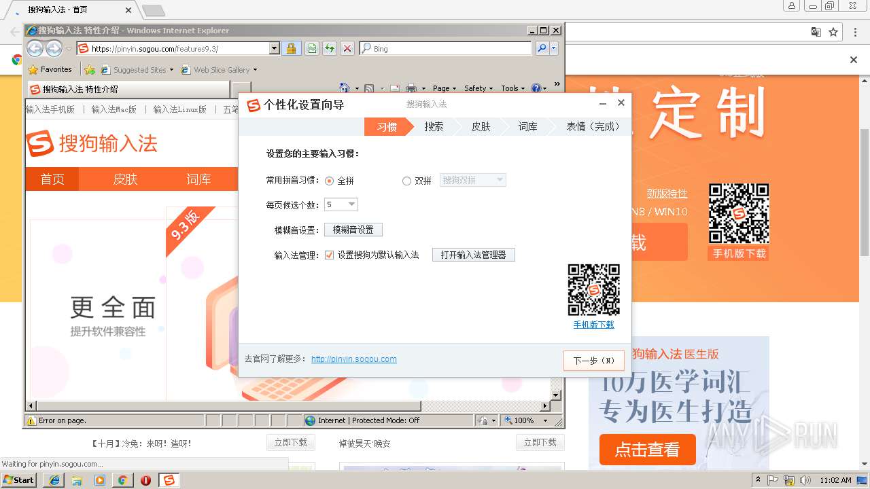The image size is (870, 489).
Task: Click 打开输入法管理器 button
Action: click(474, 255)
